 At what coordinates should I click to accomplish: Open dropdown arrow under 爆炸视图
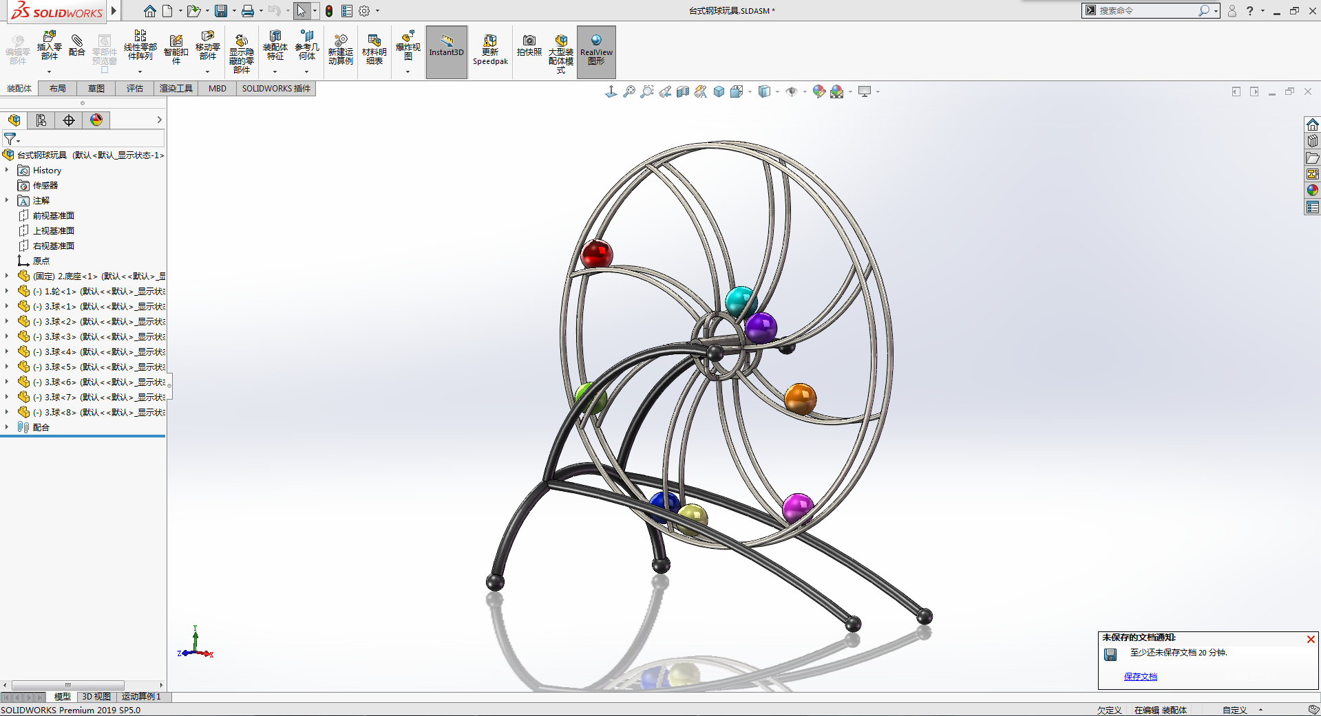(408, 72)
